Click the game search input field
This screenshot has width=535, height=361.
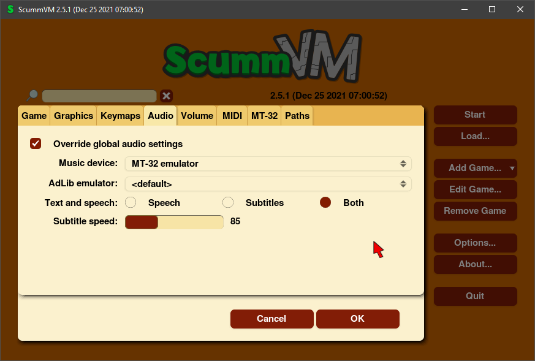pos(99,96)
